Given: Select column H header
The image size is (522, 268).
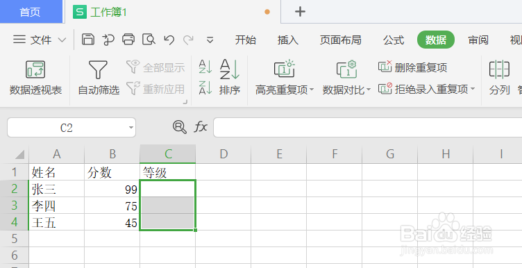Looking at the screenshot, I should click(446, 154).
